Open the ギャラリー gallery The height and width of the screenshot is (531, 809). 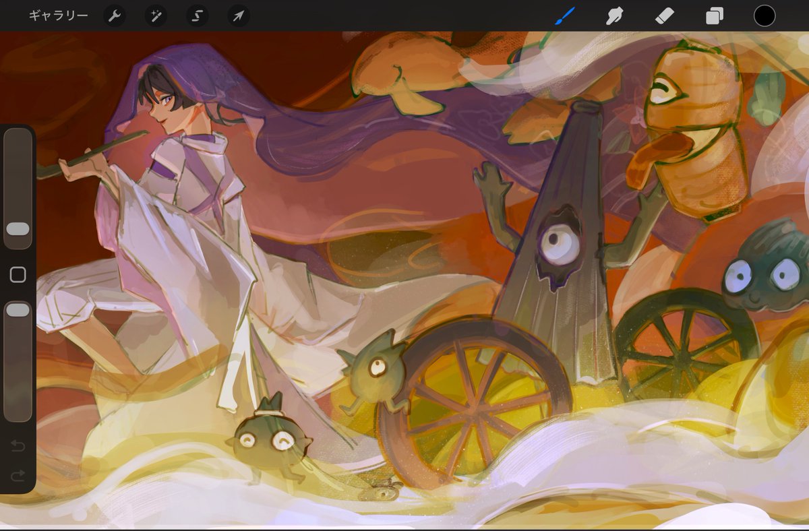coord(58,16)
